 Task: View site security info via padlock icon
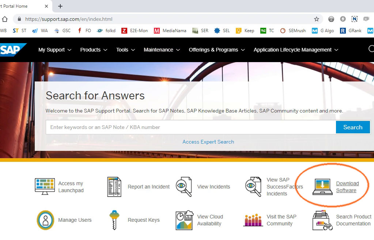pos(19,19)
